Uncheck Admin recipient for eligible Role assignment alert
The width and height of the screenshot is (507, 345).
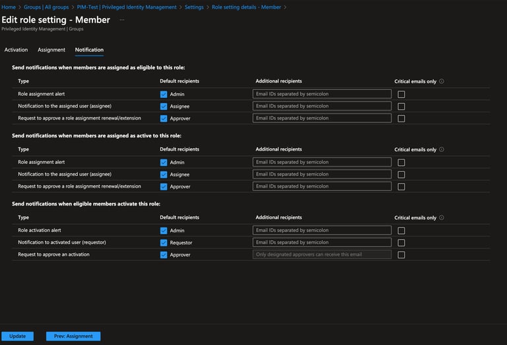coord(164,94)
